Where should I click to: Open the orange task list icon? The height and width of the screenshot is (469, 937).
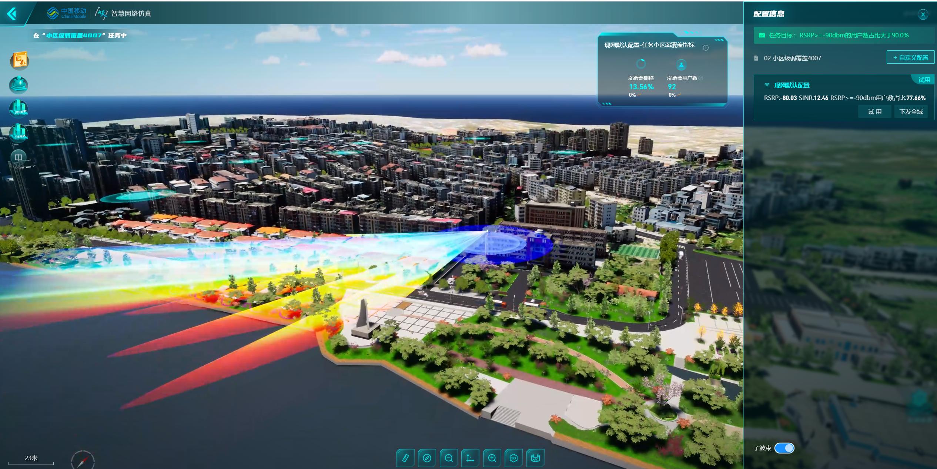pyautogui.click(x=19, y=61)
